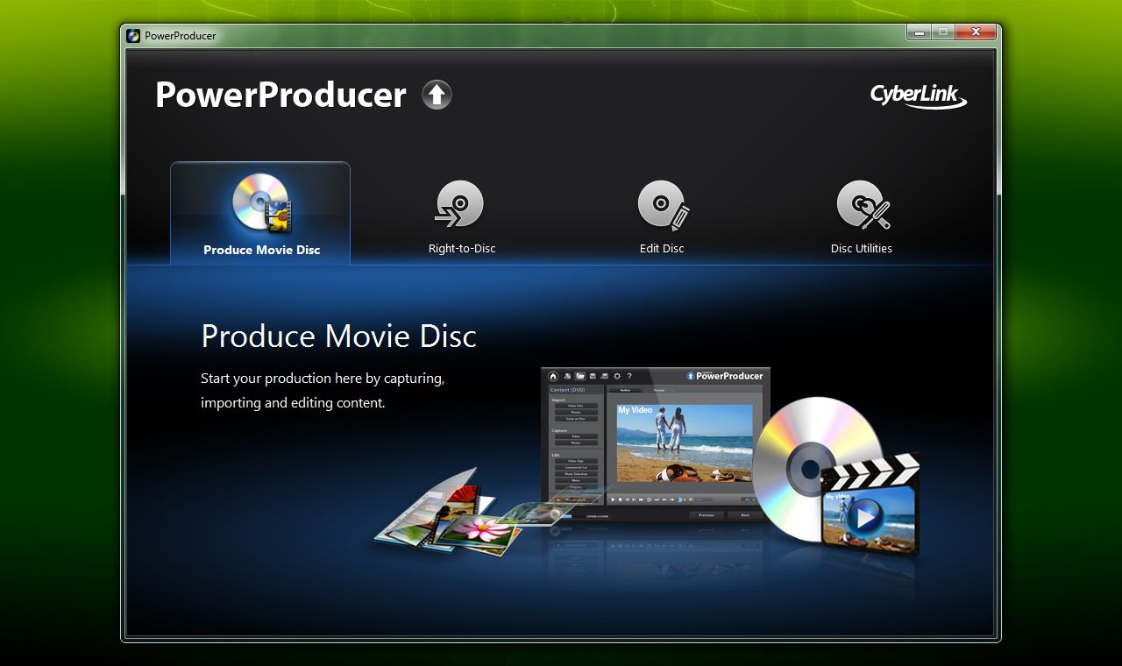Click the "Produce Movie Disc" heading text
Screen dimensions: 1122x666
338,337
